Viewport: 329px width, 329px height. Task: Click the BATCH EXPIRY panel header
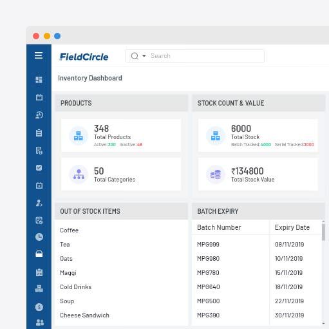click(x=258, y=211)
